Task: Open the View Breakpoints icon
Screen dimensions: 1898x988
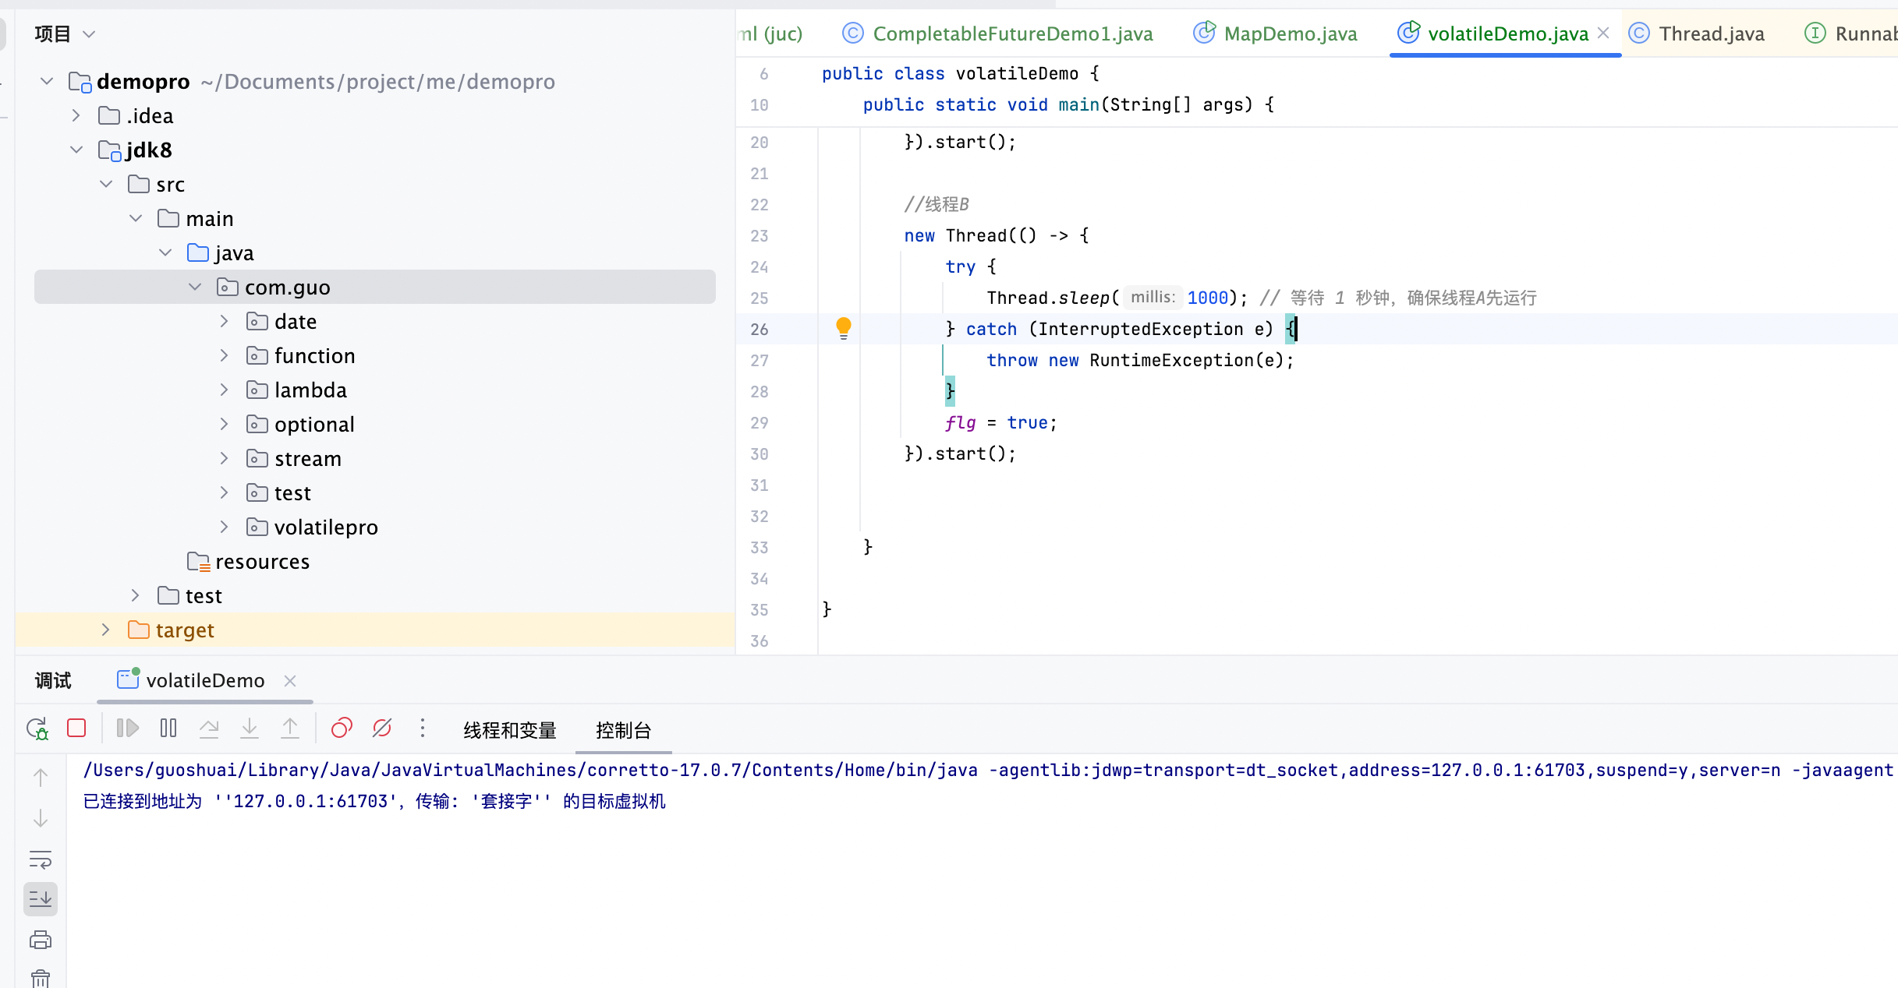Action: 342,729
